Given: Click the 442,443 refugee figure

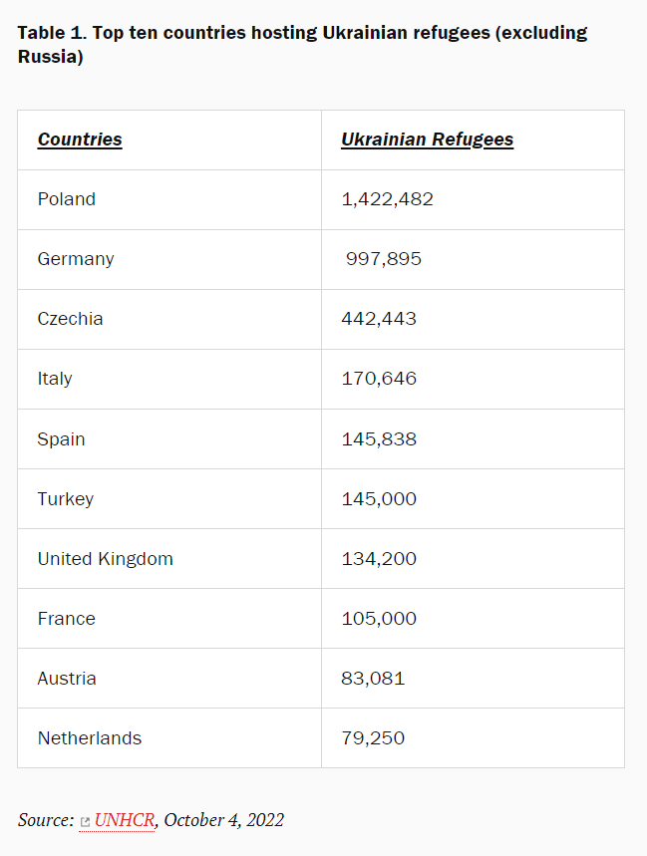Looking at the screenshot, I should [379, 319].
